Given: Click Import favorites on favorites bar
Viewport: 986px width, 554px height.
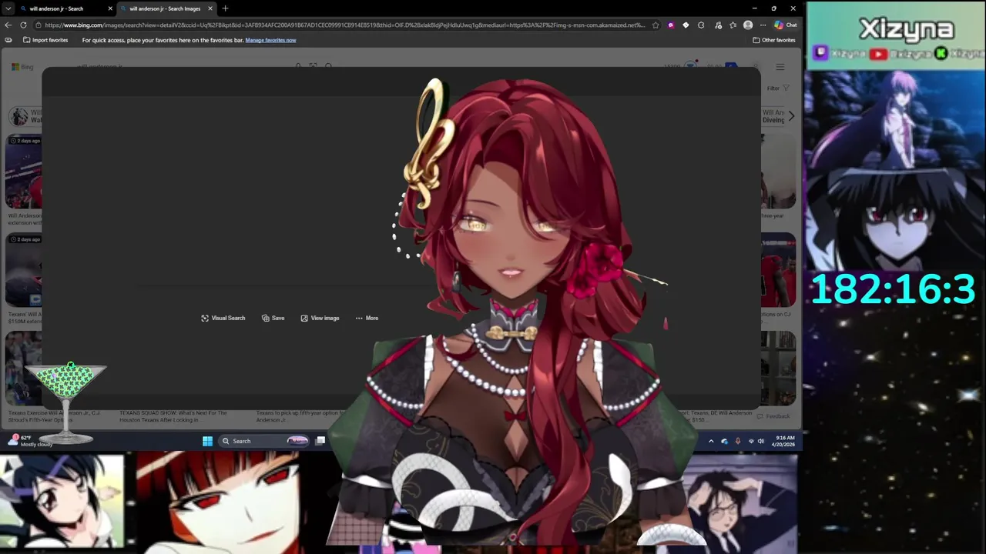Looking at the screenshot, I should click(x=45, y=40).
